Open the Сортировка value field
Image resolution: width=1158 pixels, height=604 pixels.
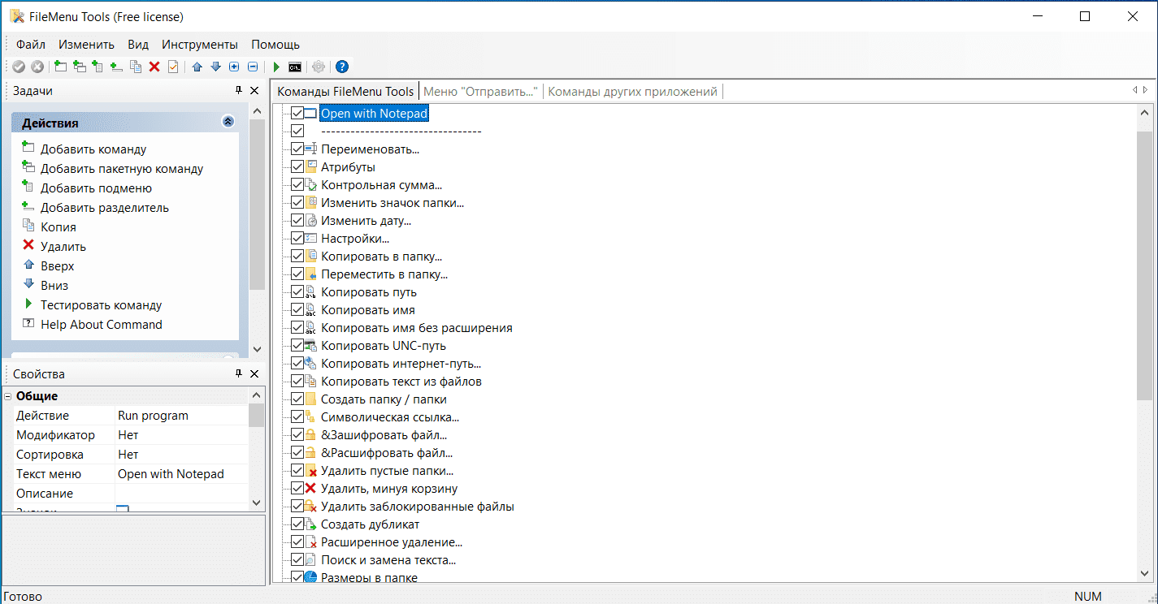[x=183, y=455]
